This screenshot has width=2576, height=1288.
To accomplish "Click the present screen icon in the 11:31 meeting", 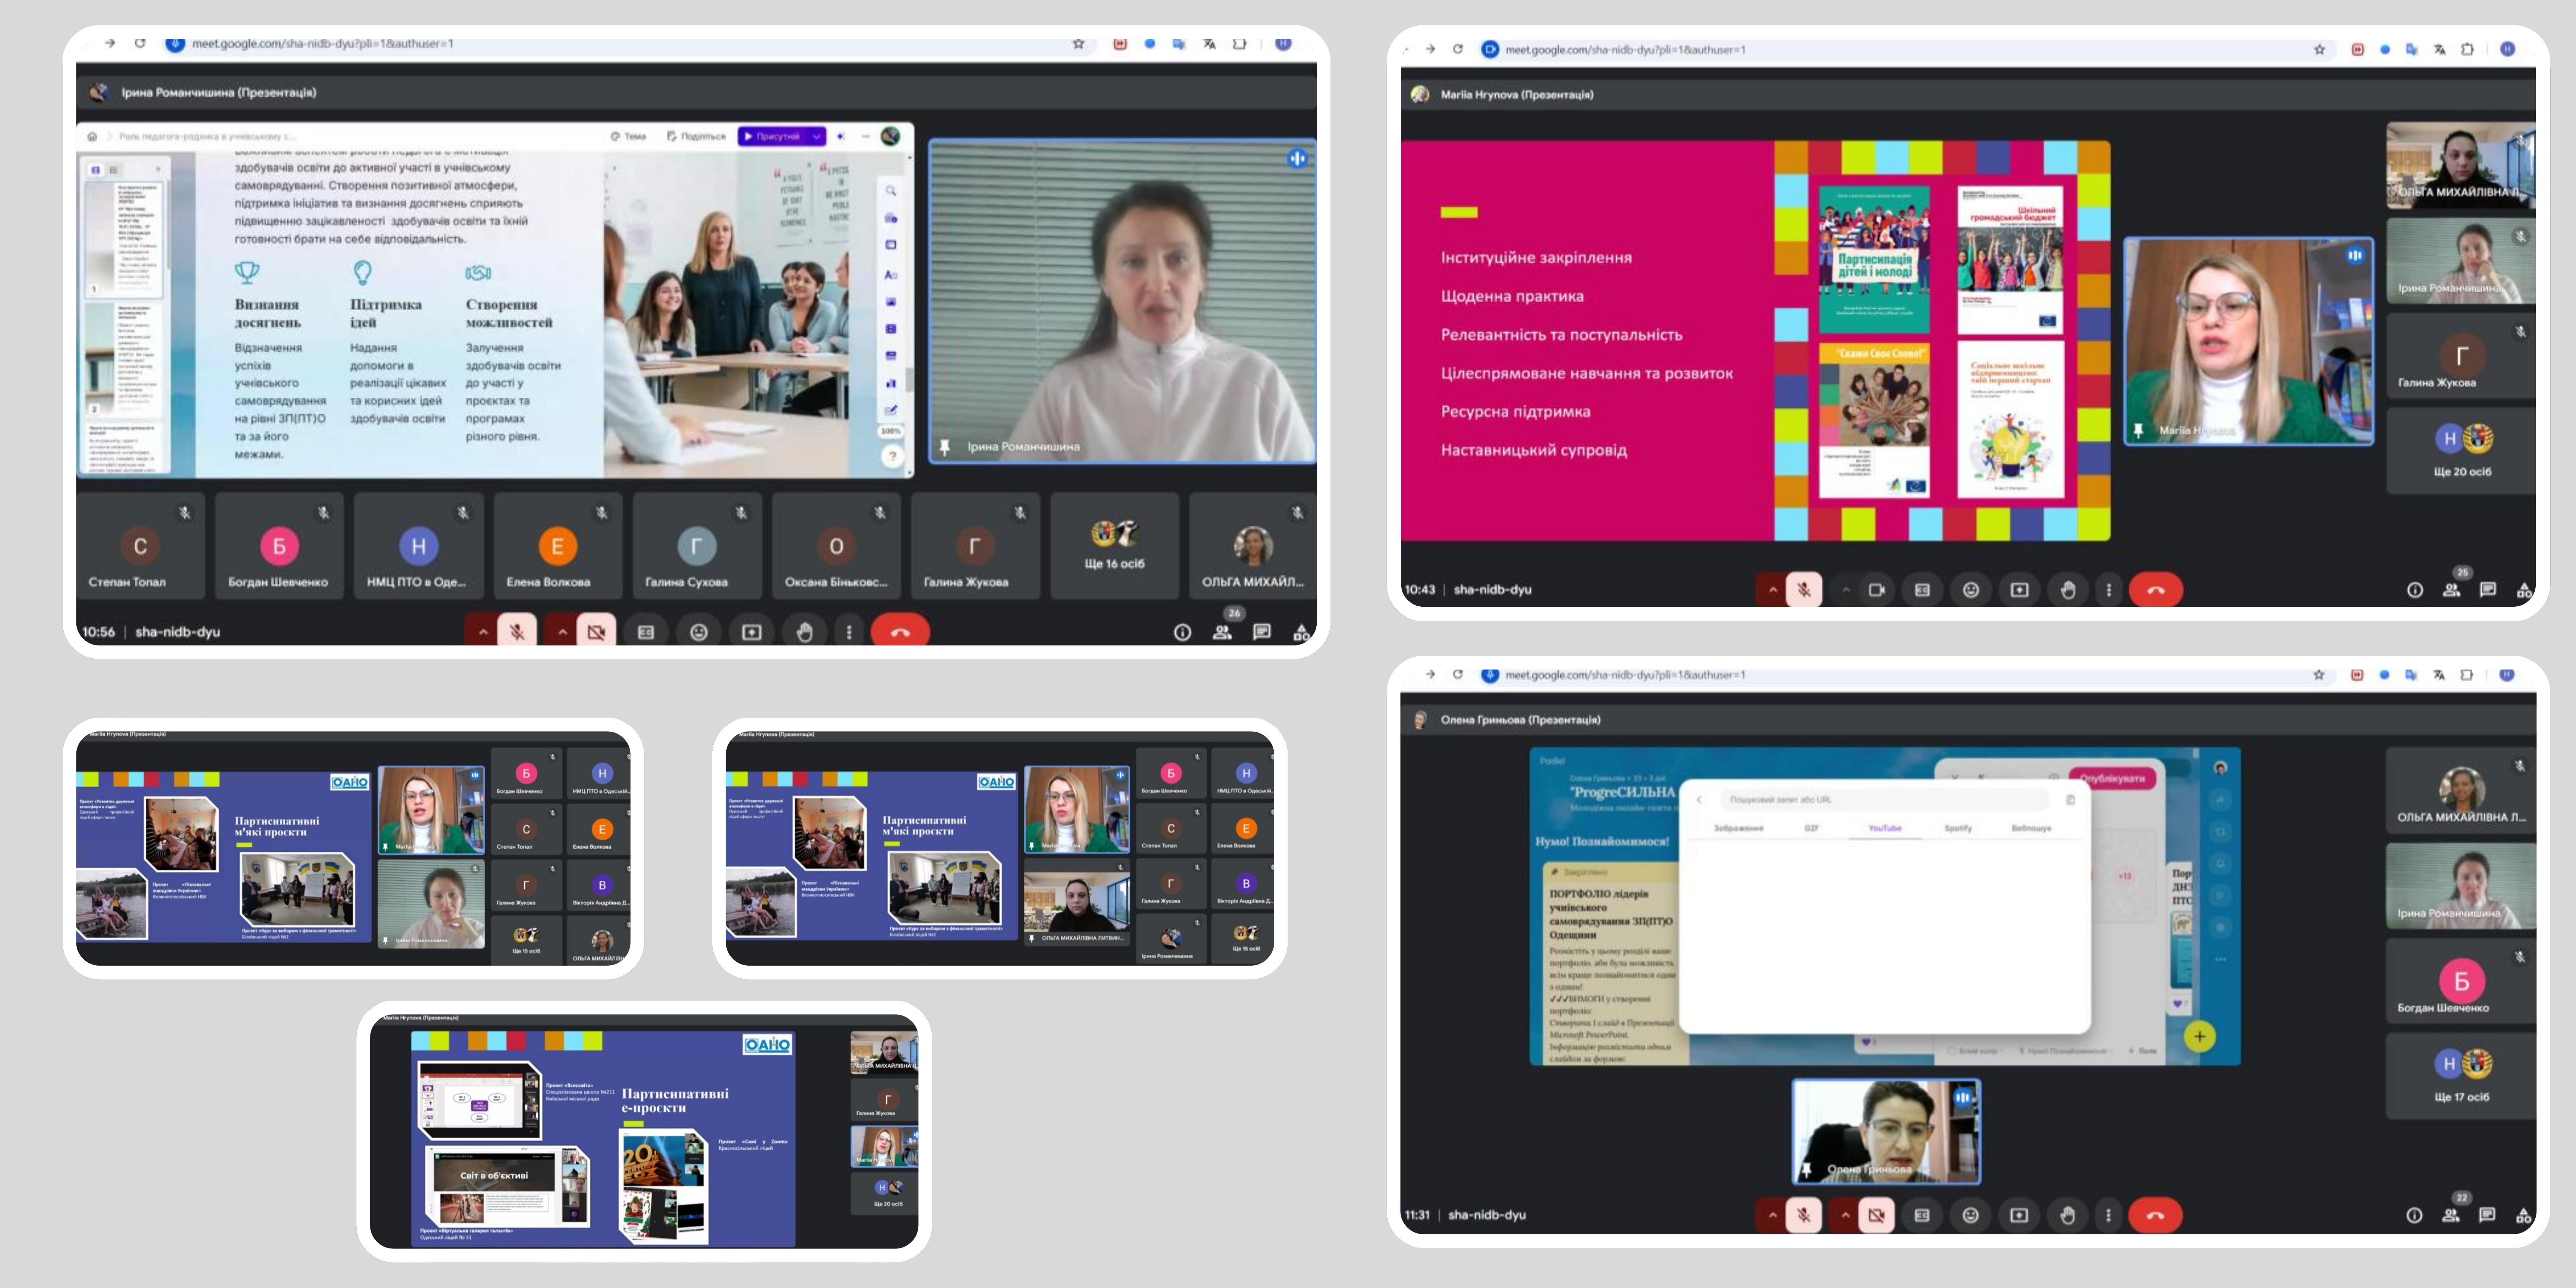I will coord(2019,1215).
